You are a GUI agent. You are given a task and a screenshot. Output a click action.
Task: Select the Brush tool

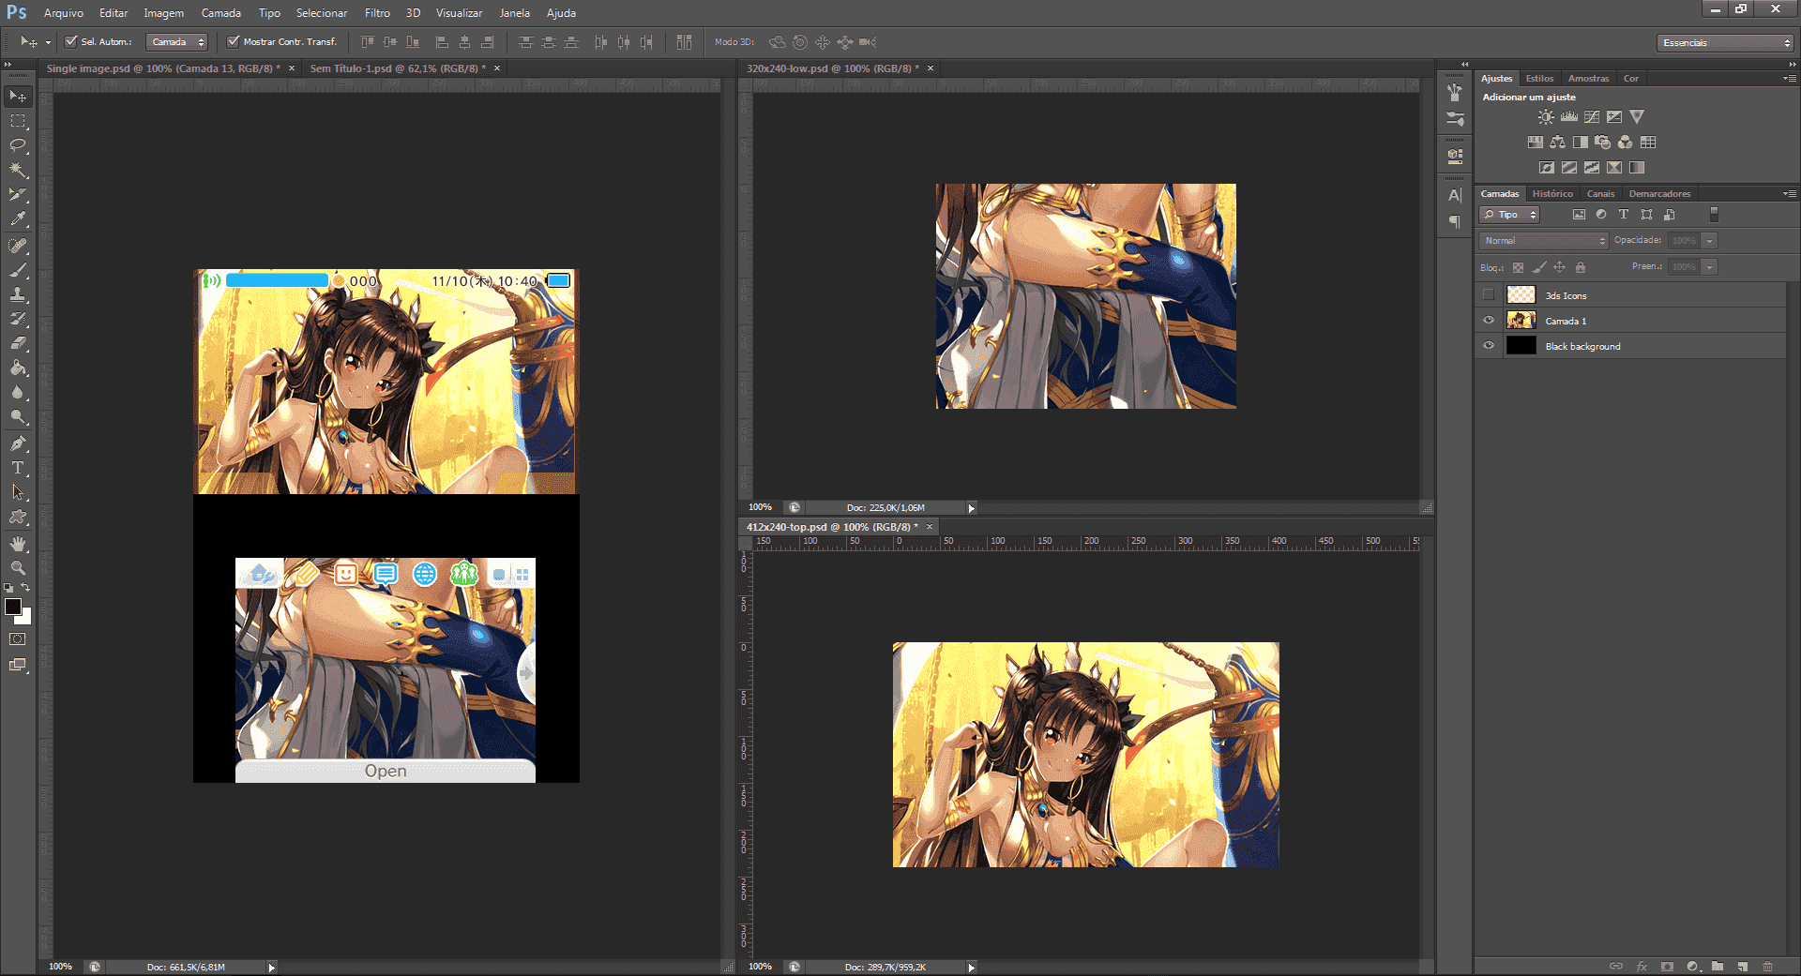(x=18, y=270)
